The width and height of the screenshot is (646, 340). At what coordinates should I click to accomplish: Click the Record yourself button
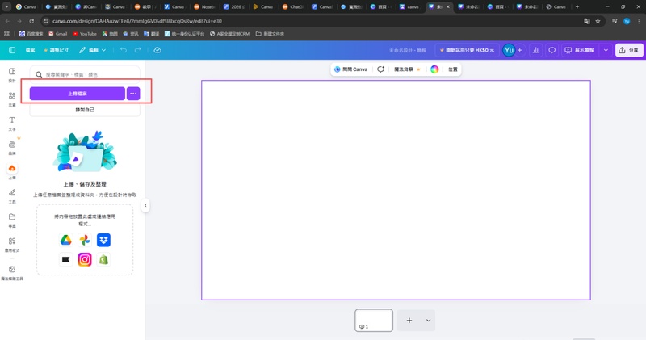coord(85,110)
